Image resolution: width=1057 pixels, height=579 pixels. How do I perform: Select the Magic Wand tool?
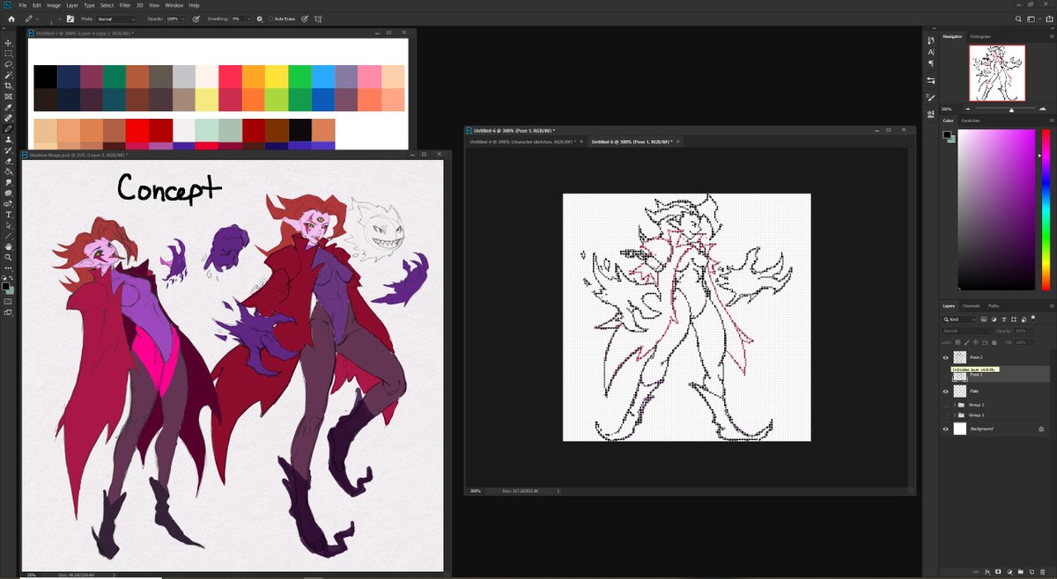8,75
